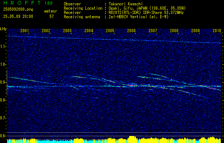Viewport: 224px width, 143px height.
Task: Click the gray vertical bar beside 0.9 kHz
Action: [x=7, y=83]
